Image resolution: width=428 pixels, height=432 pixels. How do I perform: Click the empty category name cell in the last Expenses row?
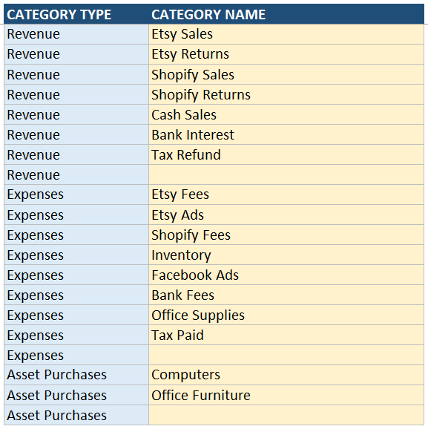pos(286,355)
